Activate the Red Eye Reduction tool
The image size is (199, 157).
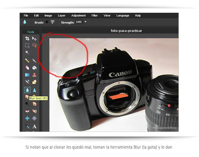coord(27,111)
